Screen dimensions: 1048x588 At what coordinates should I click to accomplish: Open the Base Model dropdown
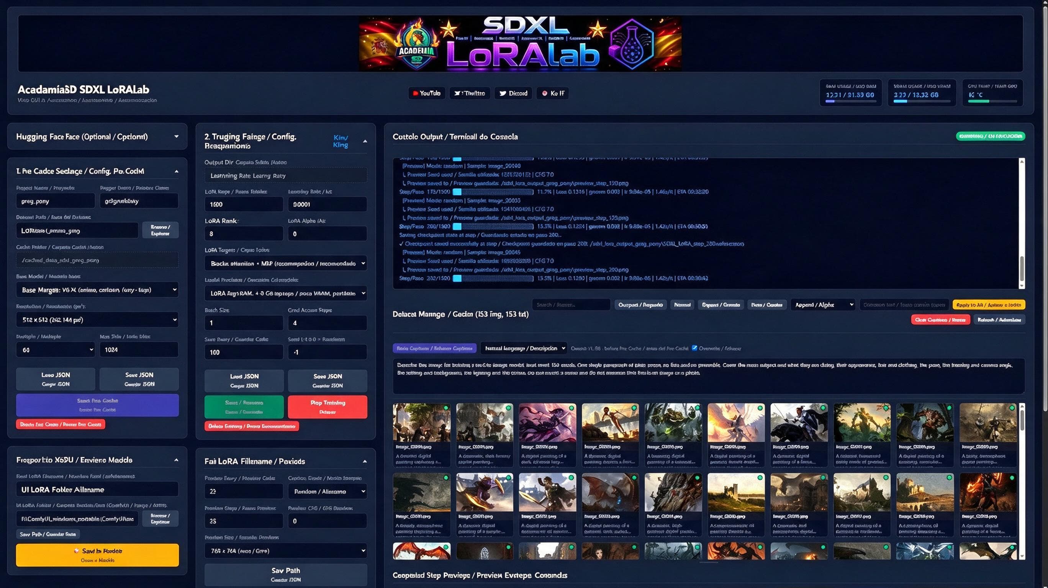97,289
